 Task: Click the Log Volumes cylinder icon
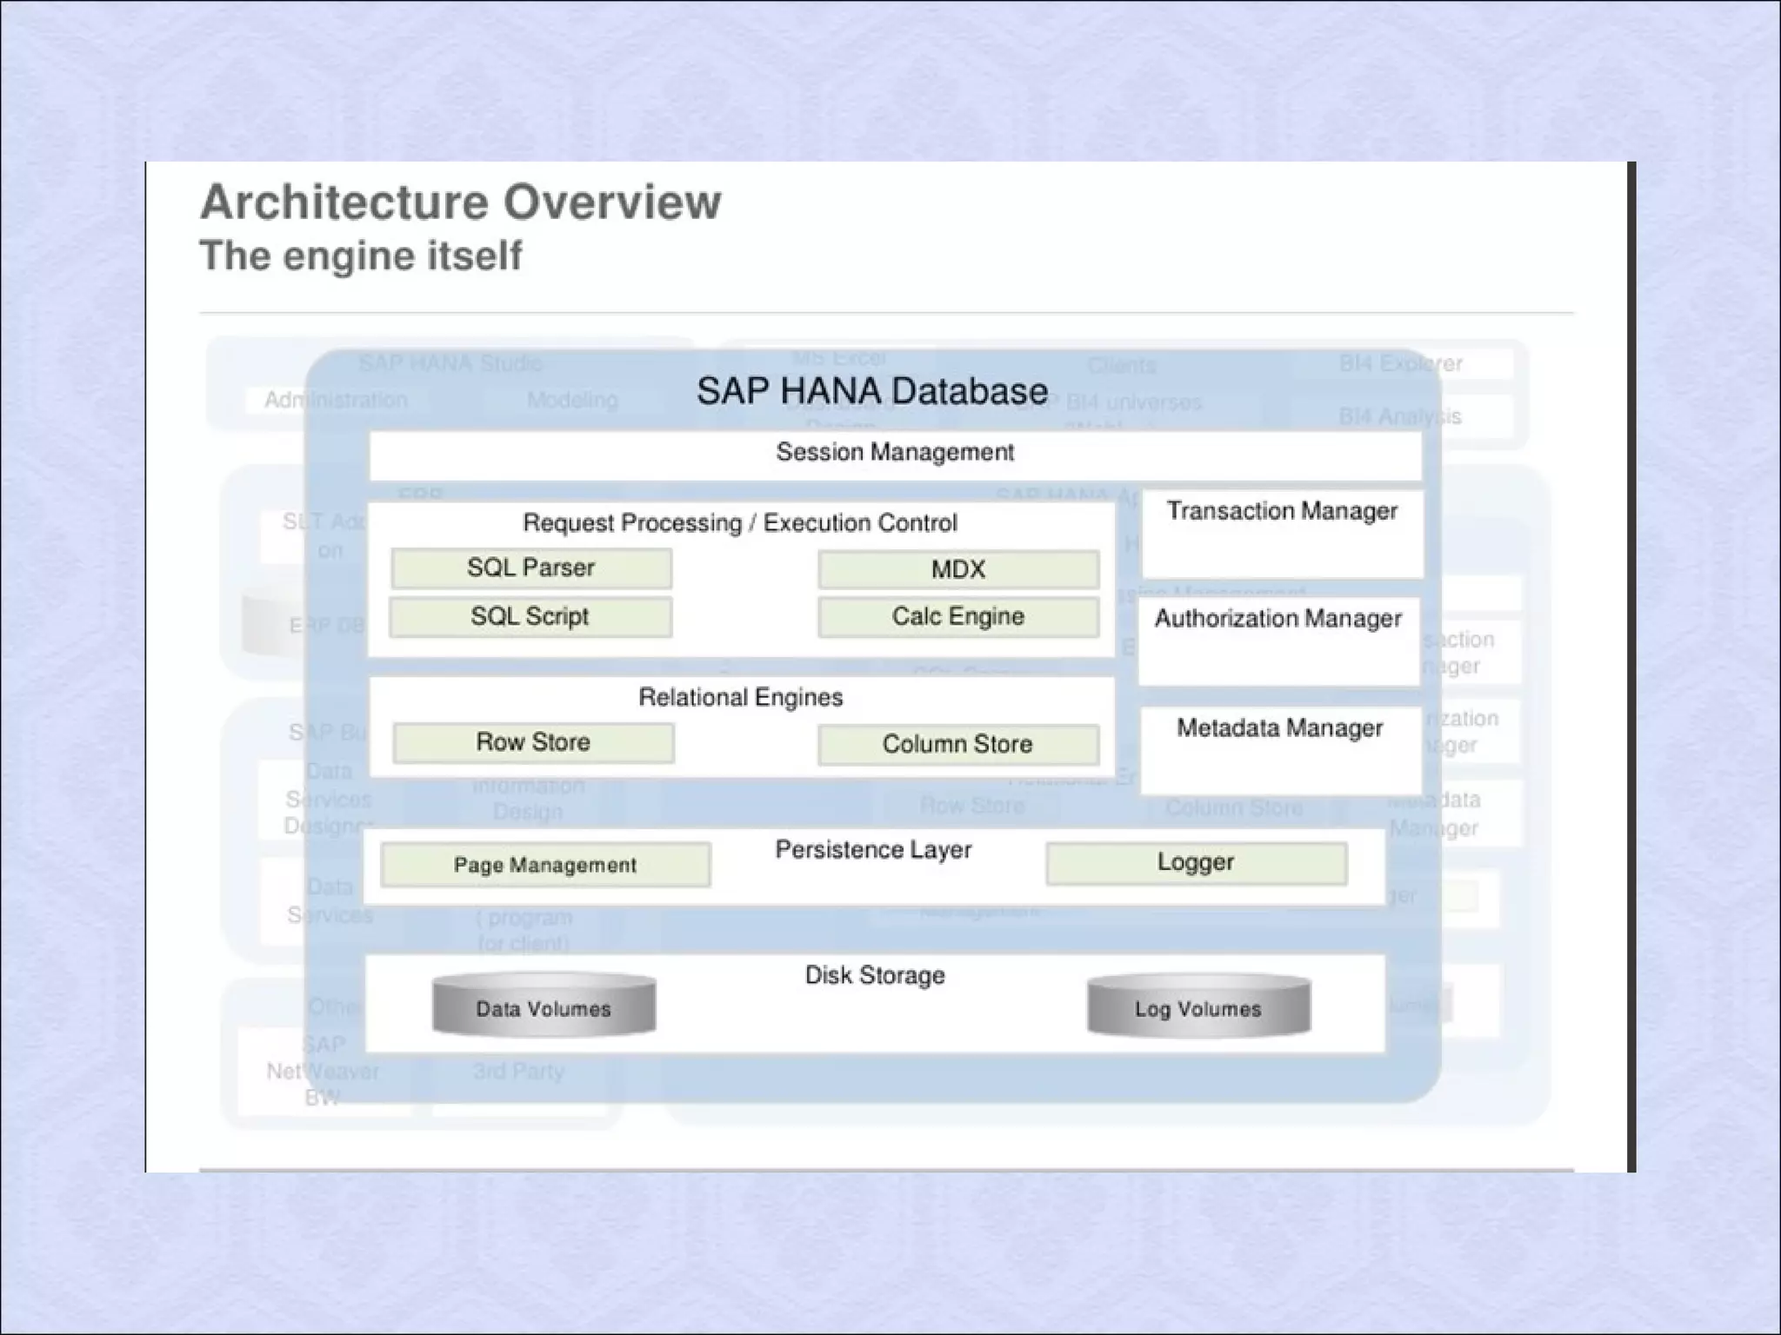pos(1198,1006)
